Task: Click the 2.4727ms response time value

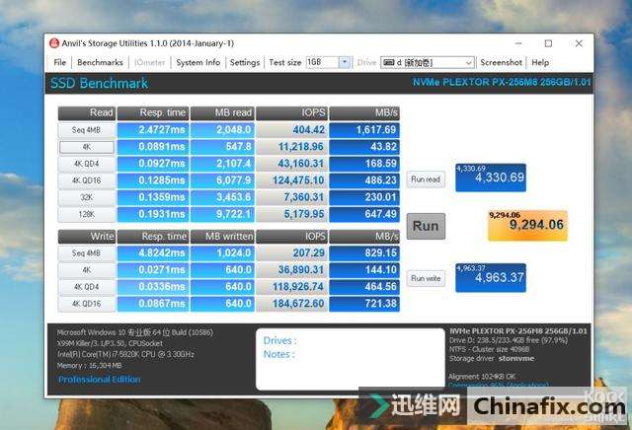Action: pos(153,130)
